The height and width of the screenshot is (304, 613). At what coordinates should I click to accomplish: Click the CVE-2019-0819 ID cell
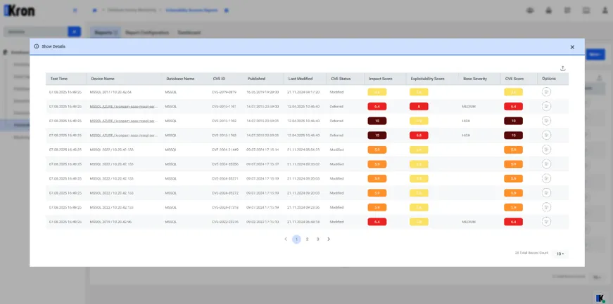pyautogui.click(x=224, y=92)
